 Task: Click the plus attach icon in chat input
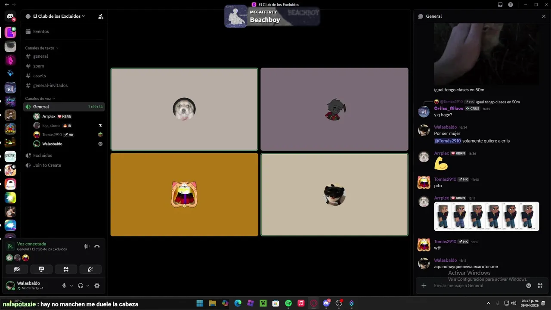(x=424, y=285)
